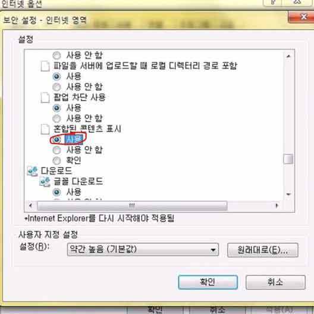Screen dimensions: 314x314
Task: Click the 원래대로(E)... reset button
Action: coord(263,250)
